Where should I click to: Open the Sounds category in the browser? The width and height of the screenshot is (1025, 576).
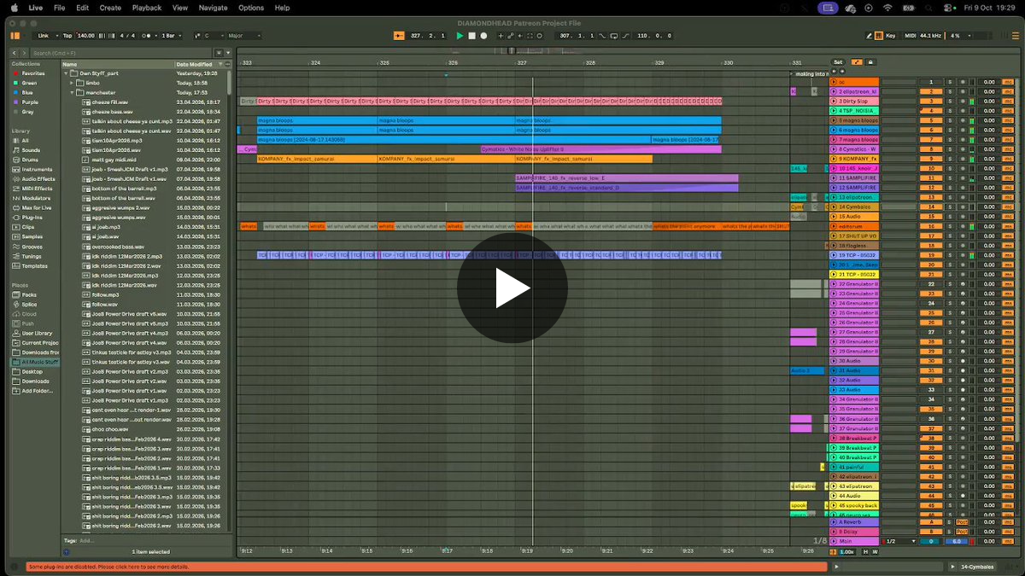click(31, 150)
